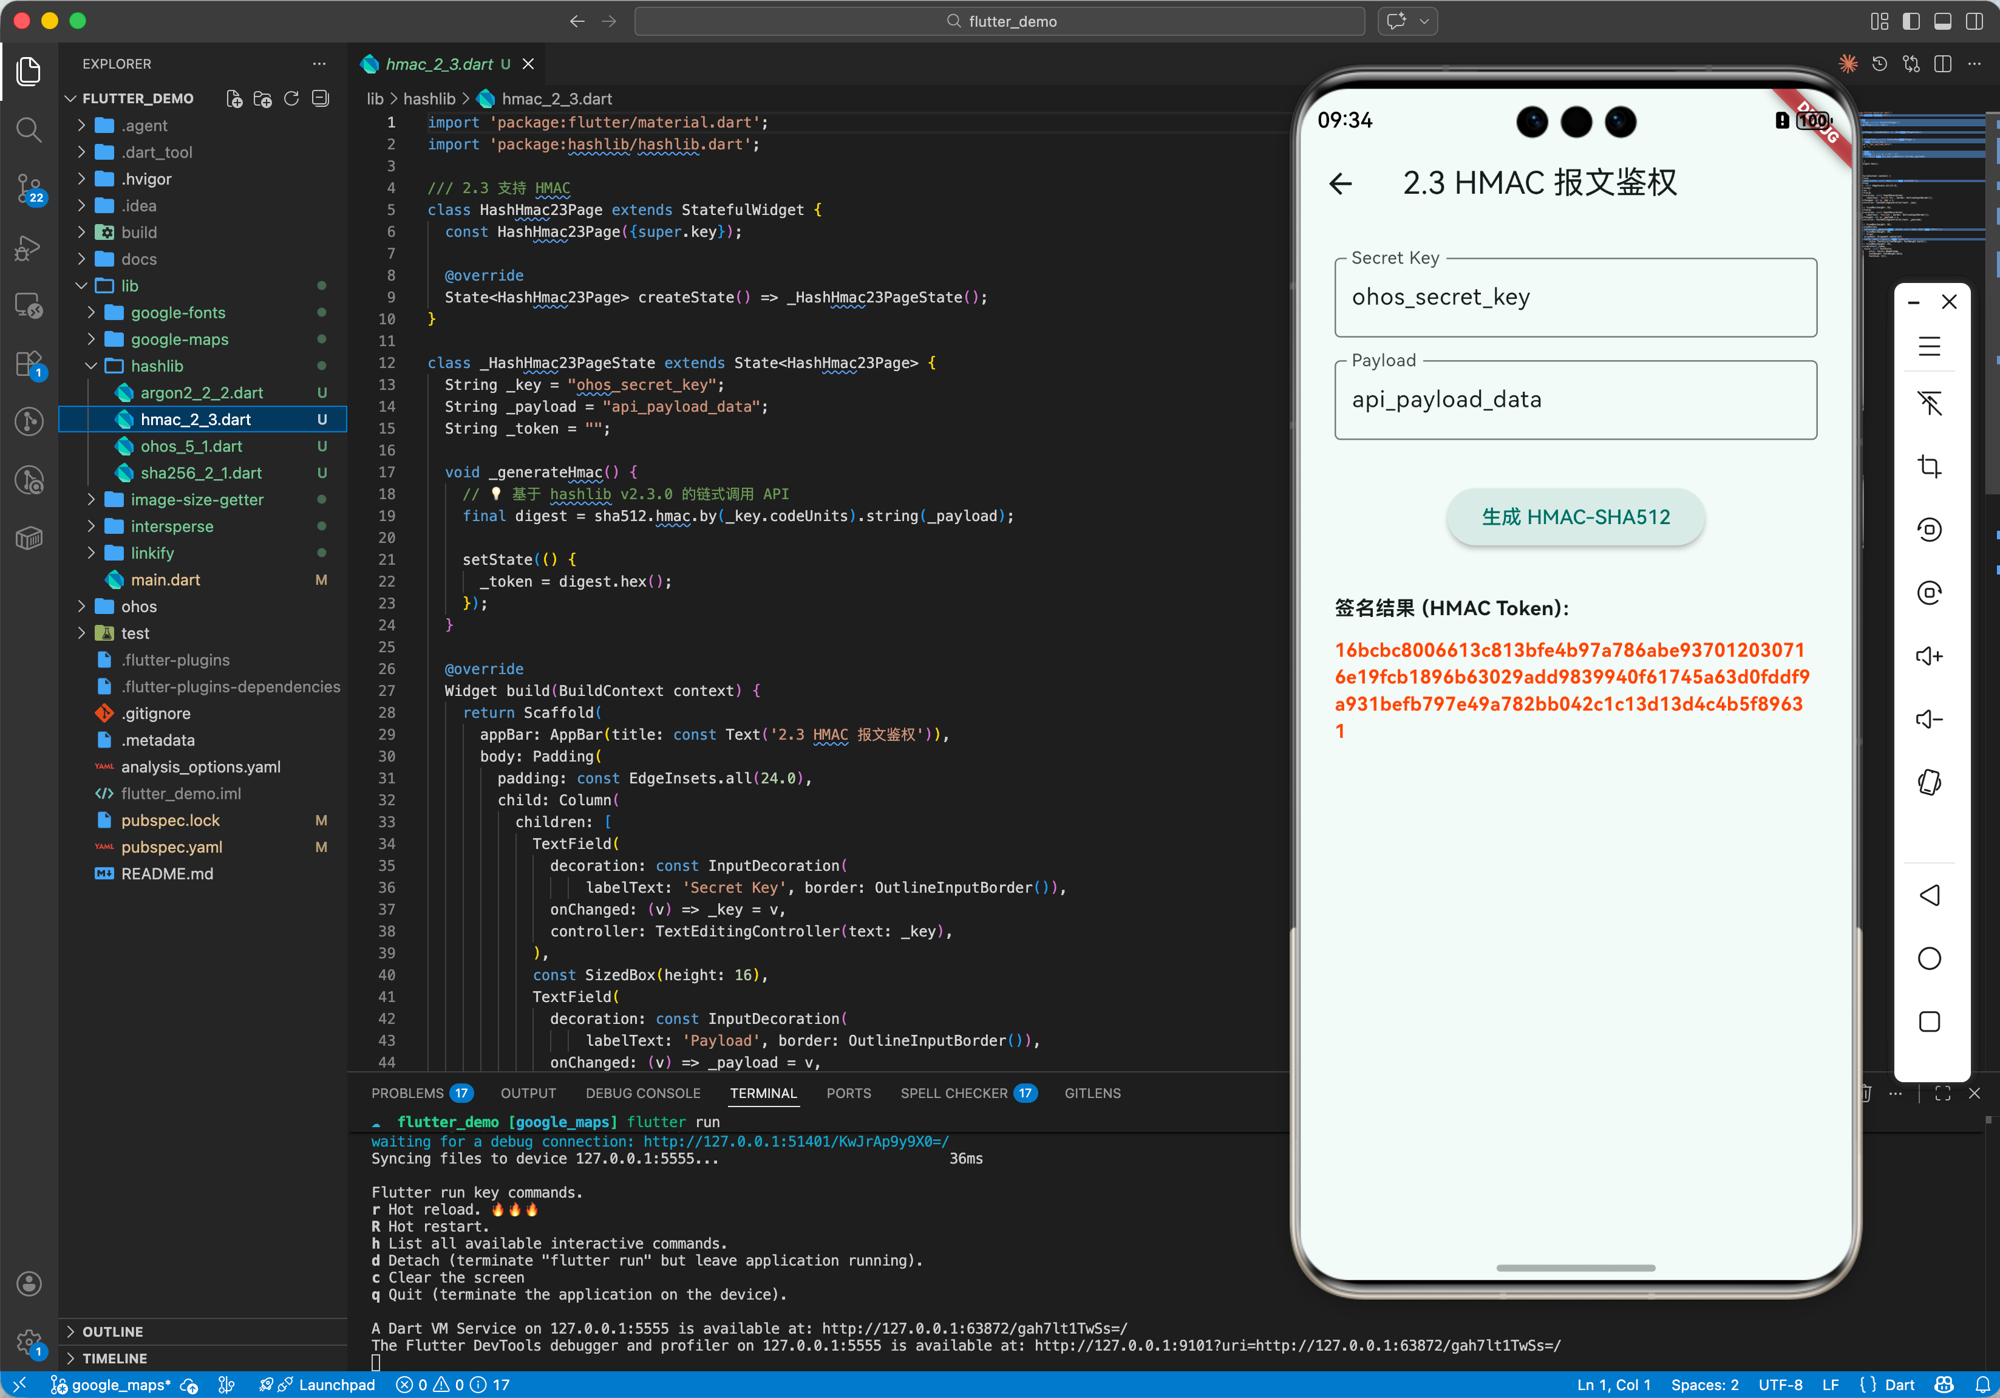Toggle the primary sidebar layout icon
The width and height of the screenshot is (2000, 1398).
[1910, 21]
